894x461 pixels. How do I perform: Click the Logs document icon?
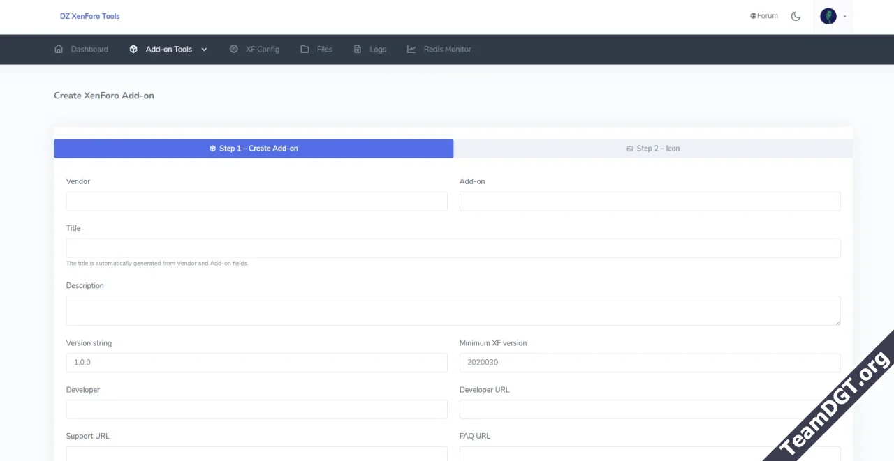pos(358,50)
